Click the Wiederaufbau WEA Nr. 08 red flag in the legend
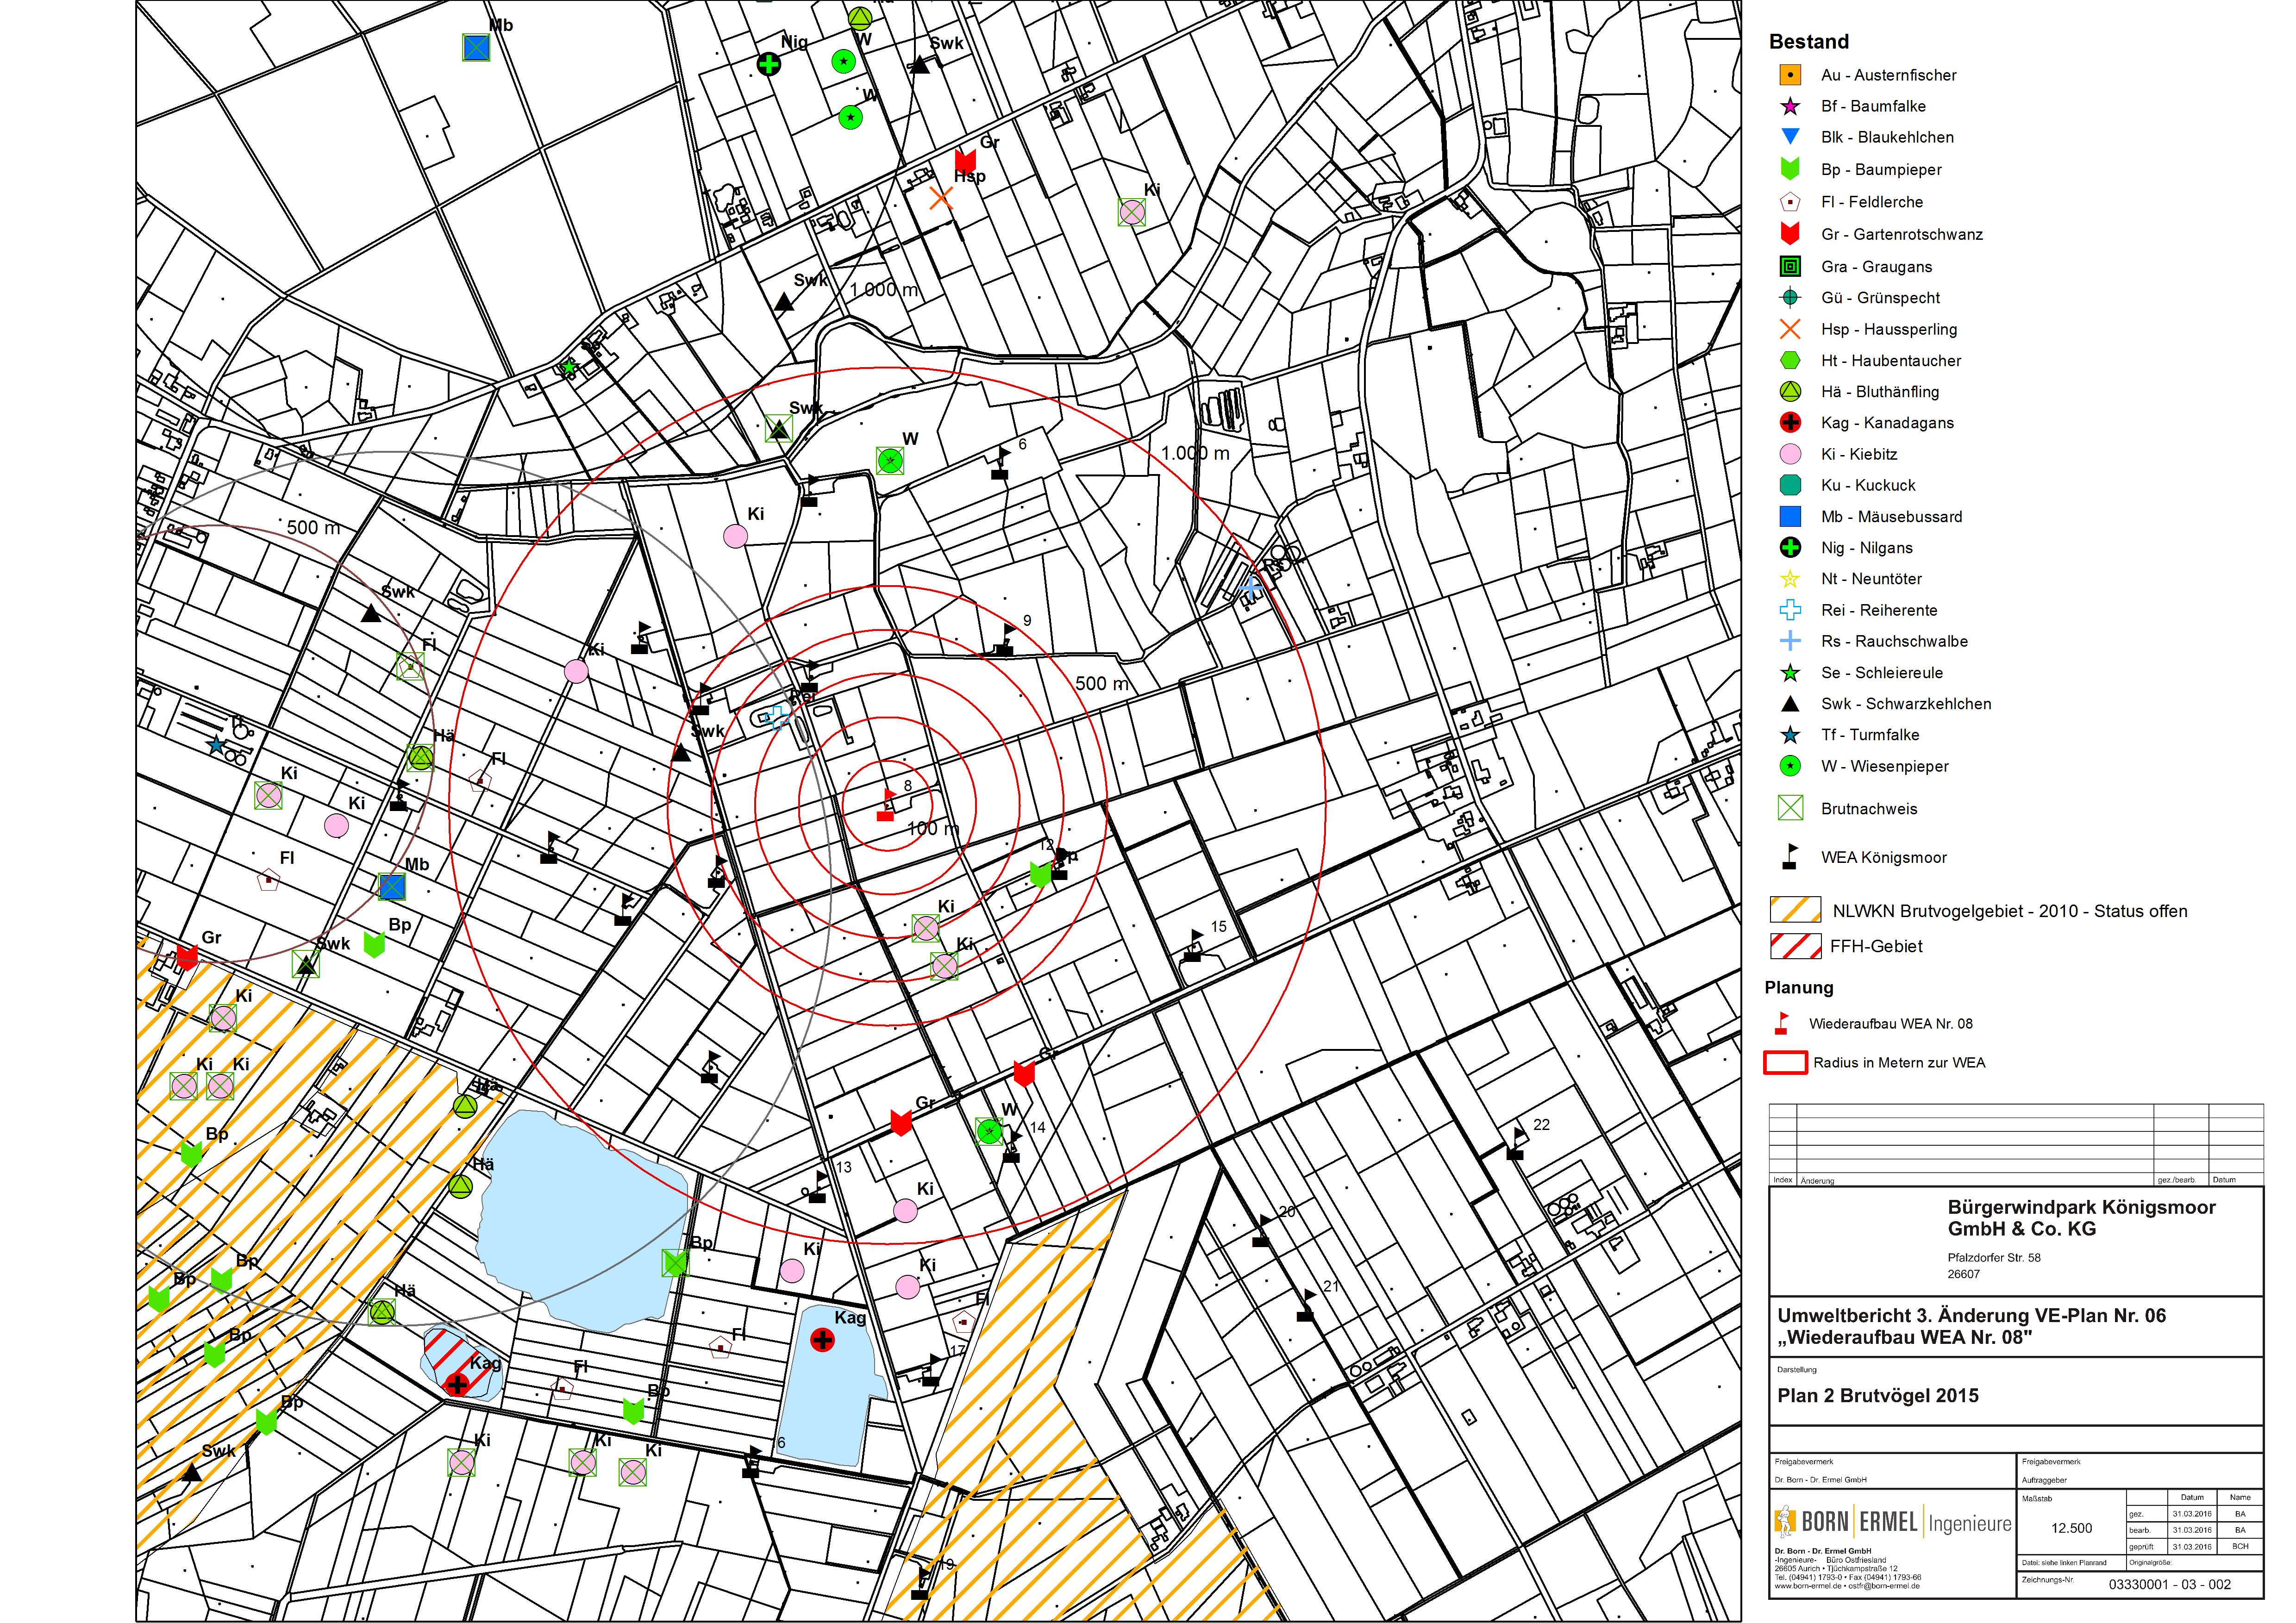 1781,1023
